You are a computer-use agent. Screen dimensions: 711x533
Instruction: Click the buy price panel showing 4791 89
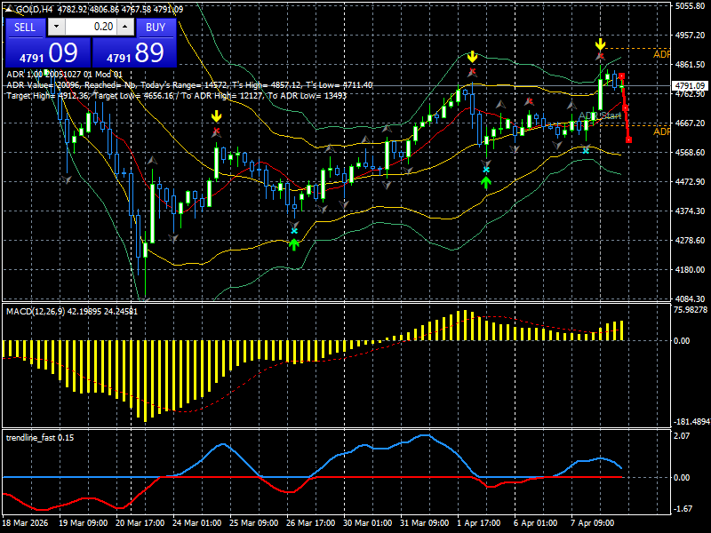135,53
